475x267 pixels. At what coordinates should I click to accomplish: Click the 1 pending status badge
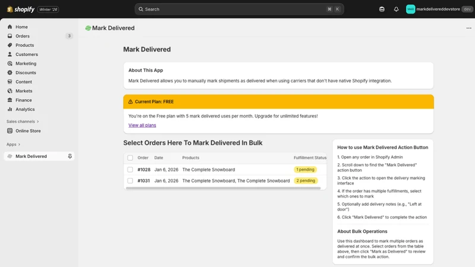pos(305,170)
